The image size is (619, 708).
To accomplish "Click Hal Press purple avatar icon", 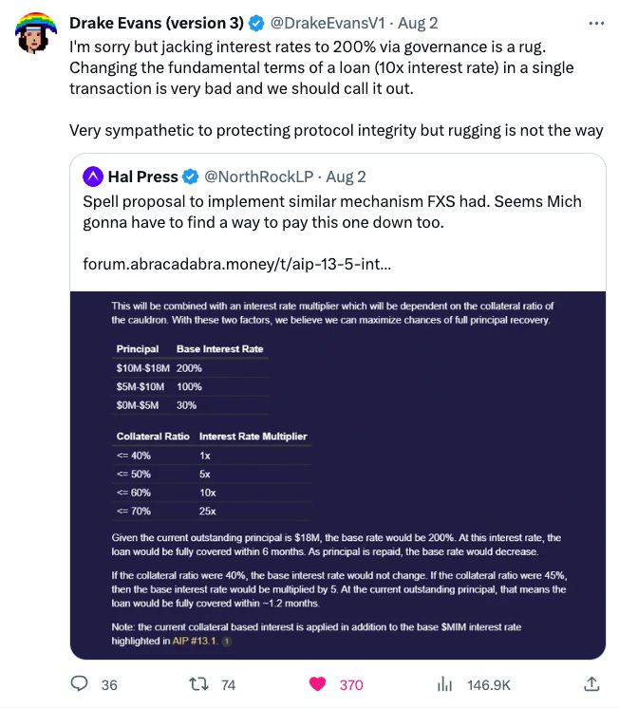I will [93, 177].
